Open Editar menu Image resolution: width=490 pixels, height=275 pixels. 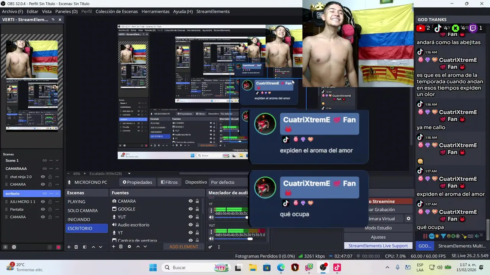(33, 11)
